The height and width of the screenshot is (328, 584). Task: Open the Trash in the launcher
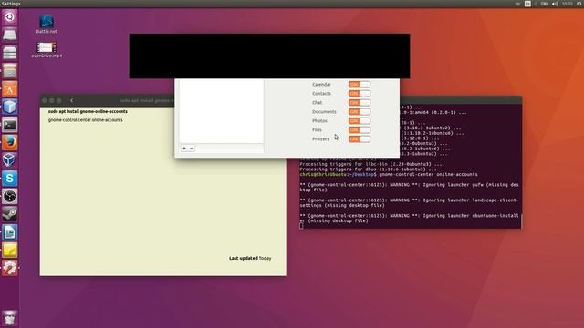pos(10,318)
